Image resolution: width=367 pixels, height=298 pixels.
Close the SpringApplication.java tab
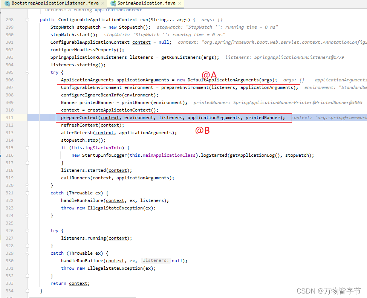pyautogui.click(x=180, y=3)
